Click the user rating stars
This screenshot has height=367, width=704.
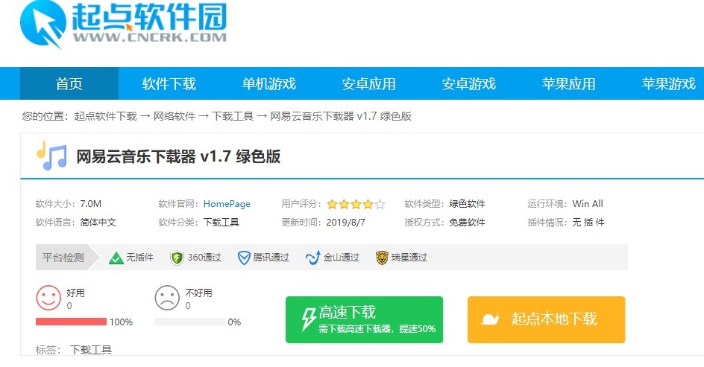pyautogui.click(x=356, y=204)
